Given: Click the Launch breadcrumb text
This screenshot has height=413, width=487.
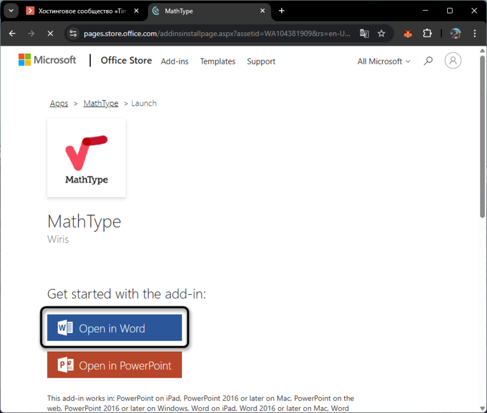Looking at the screenshot, I should 144,104.
